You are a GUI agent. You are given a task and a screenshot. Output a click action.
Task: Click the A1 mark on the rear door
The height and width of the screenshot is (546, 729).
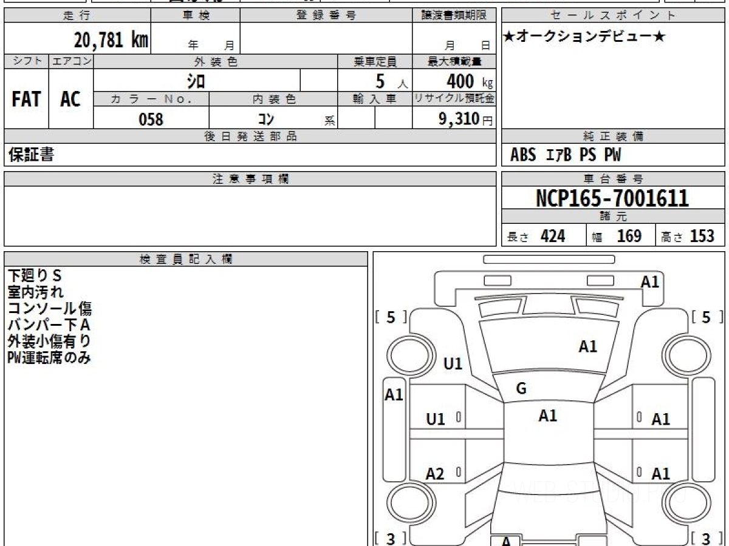pos(661,474)
